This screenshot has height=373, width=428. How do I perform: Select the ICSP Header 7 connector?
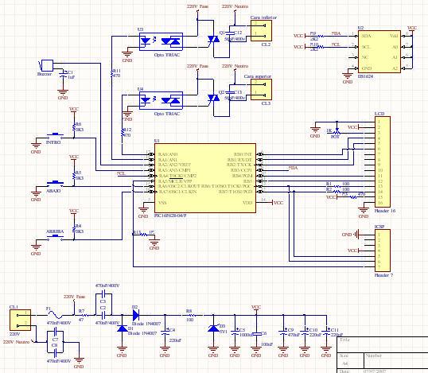pos(383,251)
